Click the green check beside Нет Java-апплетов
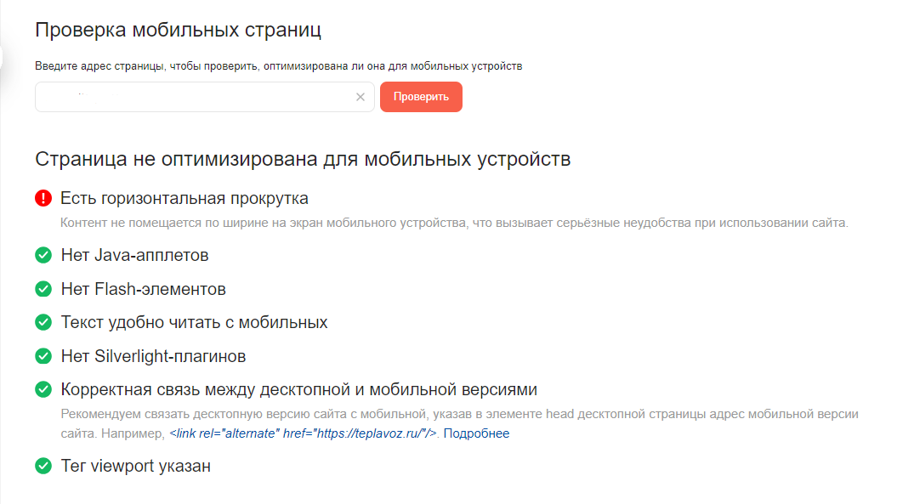The height and width of the screenshot is (504, 897). click(43, 254)
